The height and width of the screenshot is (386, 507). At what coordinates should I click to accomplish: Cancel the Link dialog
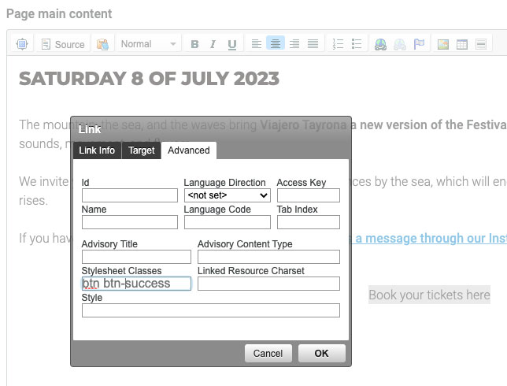(268, 354)
